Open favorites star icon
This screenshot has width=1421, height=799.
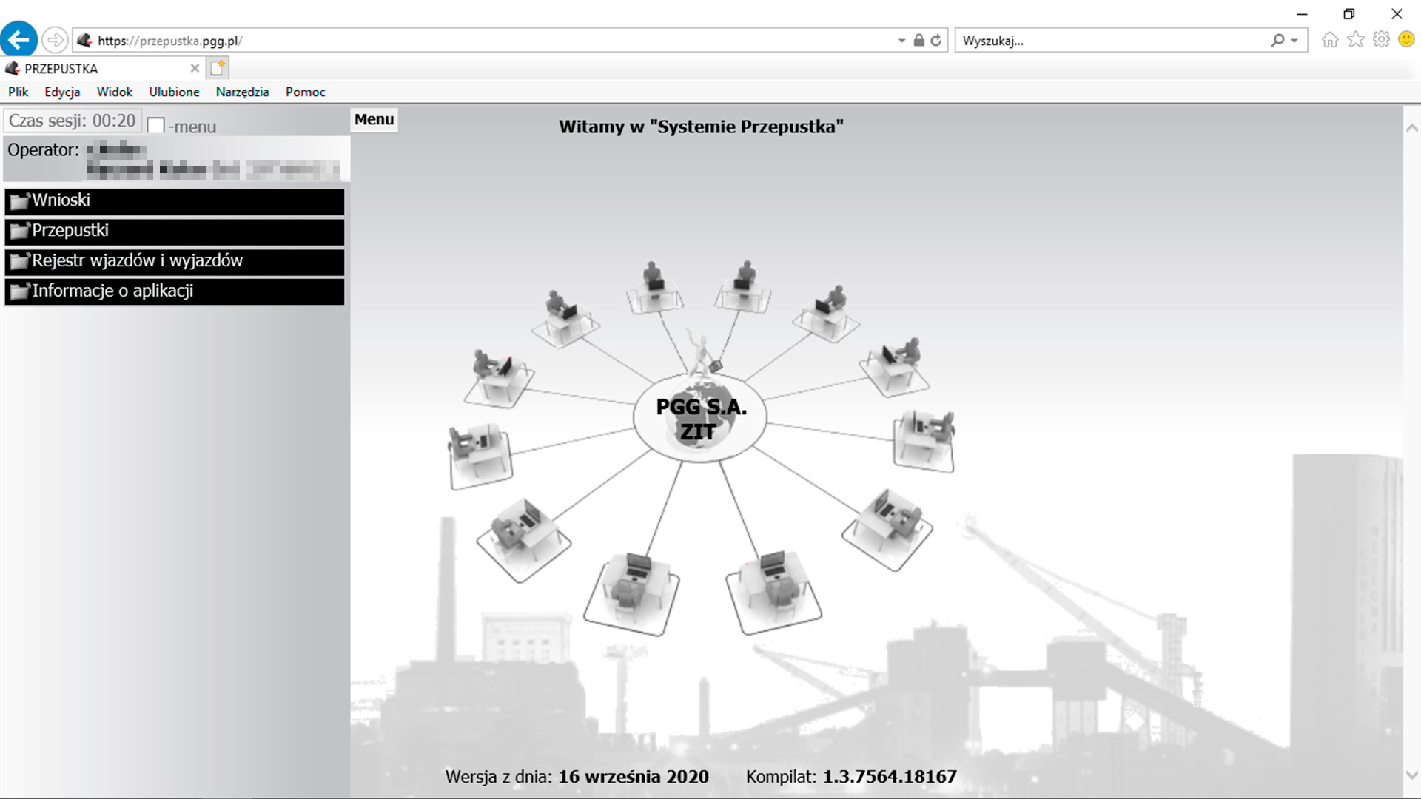pyautogui.click(x=1356, y=40)
